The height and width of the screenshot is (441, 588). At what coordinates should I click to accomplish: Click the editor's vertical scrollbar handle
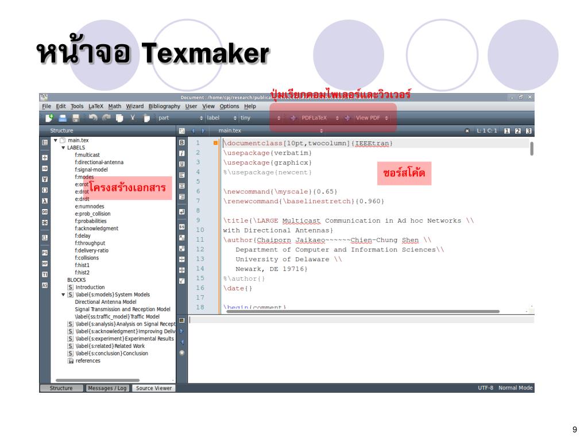click(x=532, y=149)
